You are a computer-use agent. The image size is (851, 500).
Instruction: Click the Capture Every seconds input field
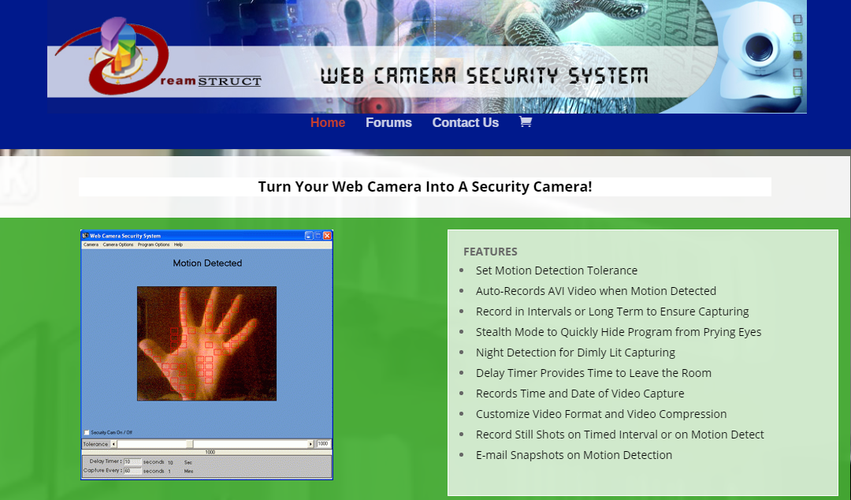click(x=131, y=469)
